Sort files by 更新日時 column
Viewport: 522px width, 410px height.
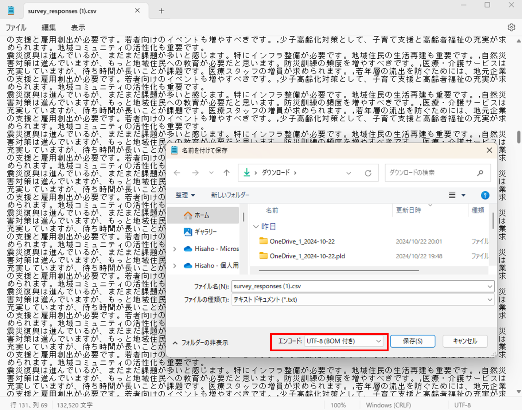point(408,210)
